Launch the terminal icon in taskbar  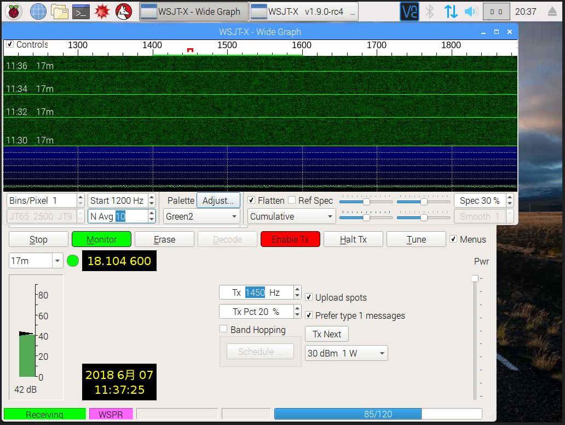point(80,12)
